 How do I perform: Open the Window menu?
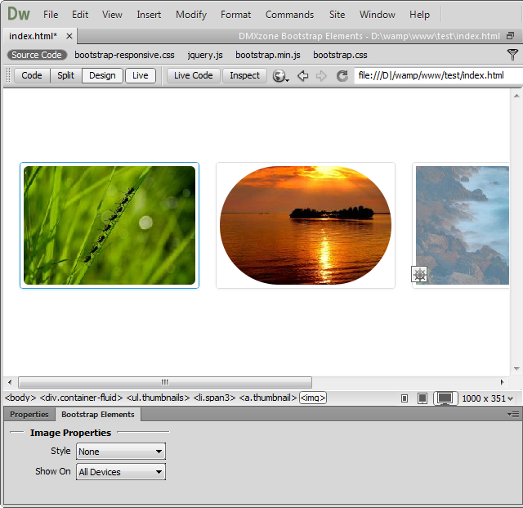tap(378, 15)
